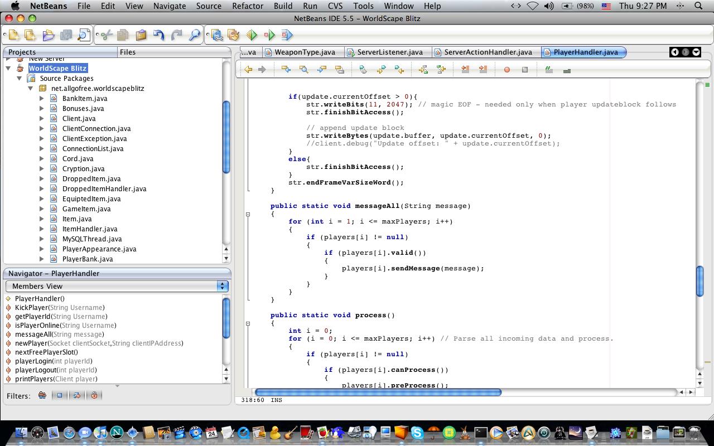The height and width of the screenshot is (446, 714).
Task: Open the Navigate menu
Action: click(x=170, y=6)
